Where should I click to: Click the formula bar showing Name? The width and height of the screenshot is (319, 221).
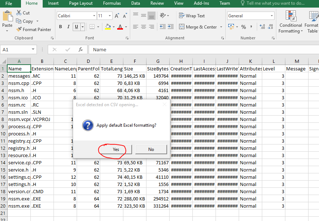[204, 49]
